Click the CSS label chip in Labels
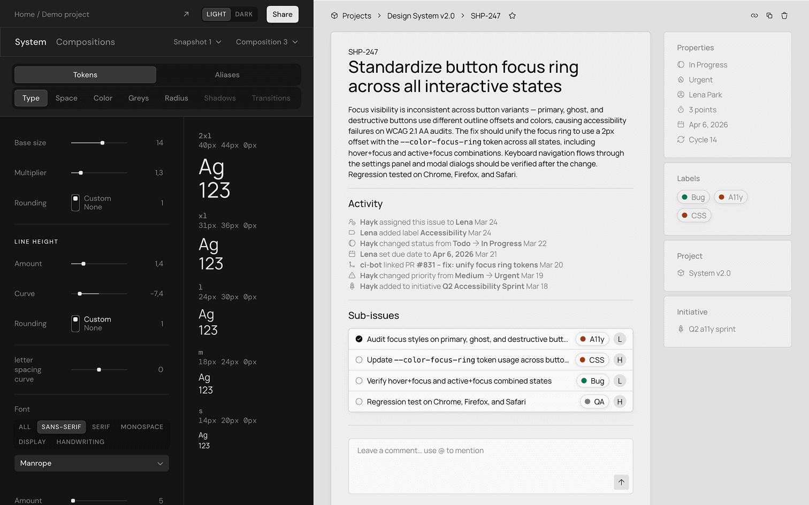The image size is (809, 505). tap(694, 216)
